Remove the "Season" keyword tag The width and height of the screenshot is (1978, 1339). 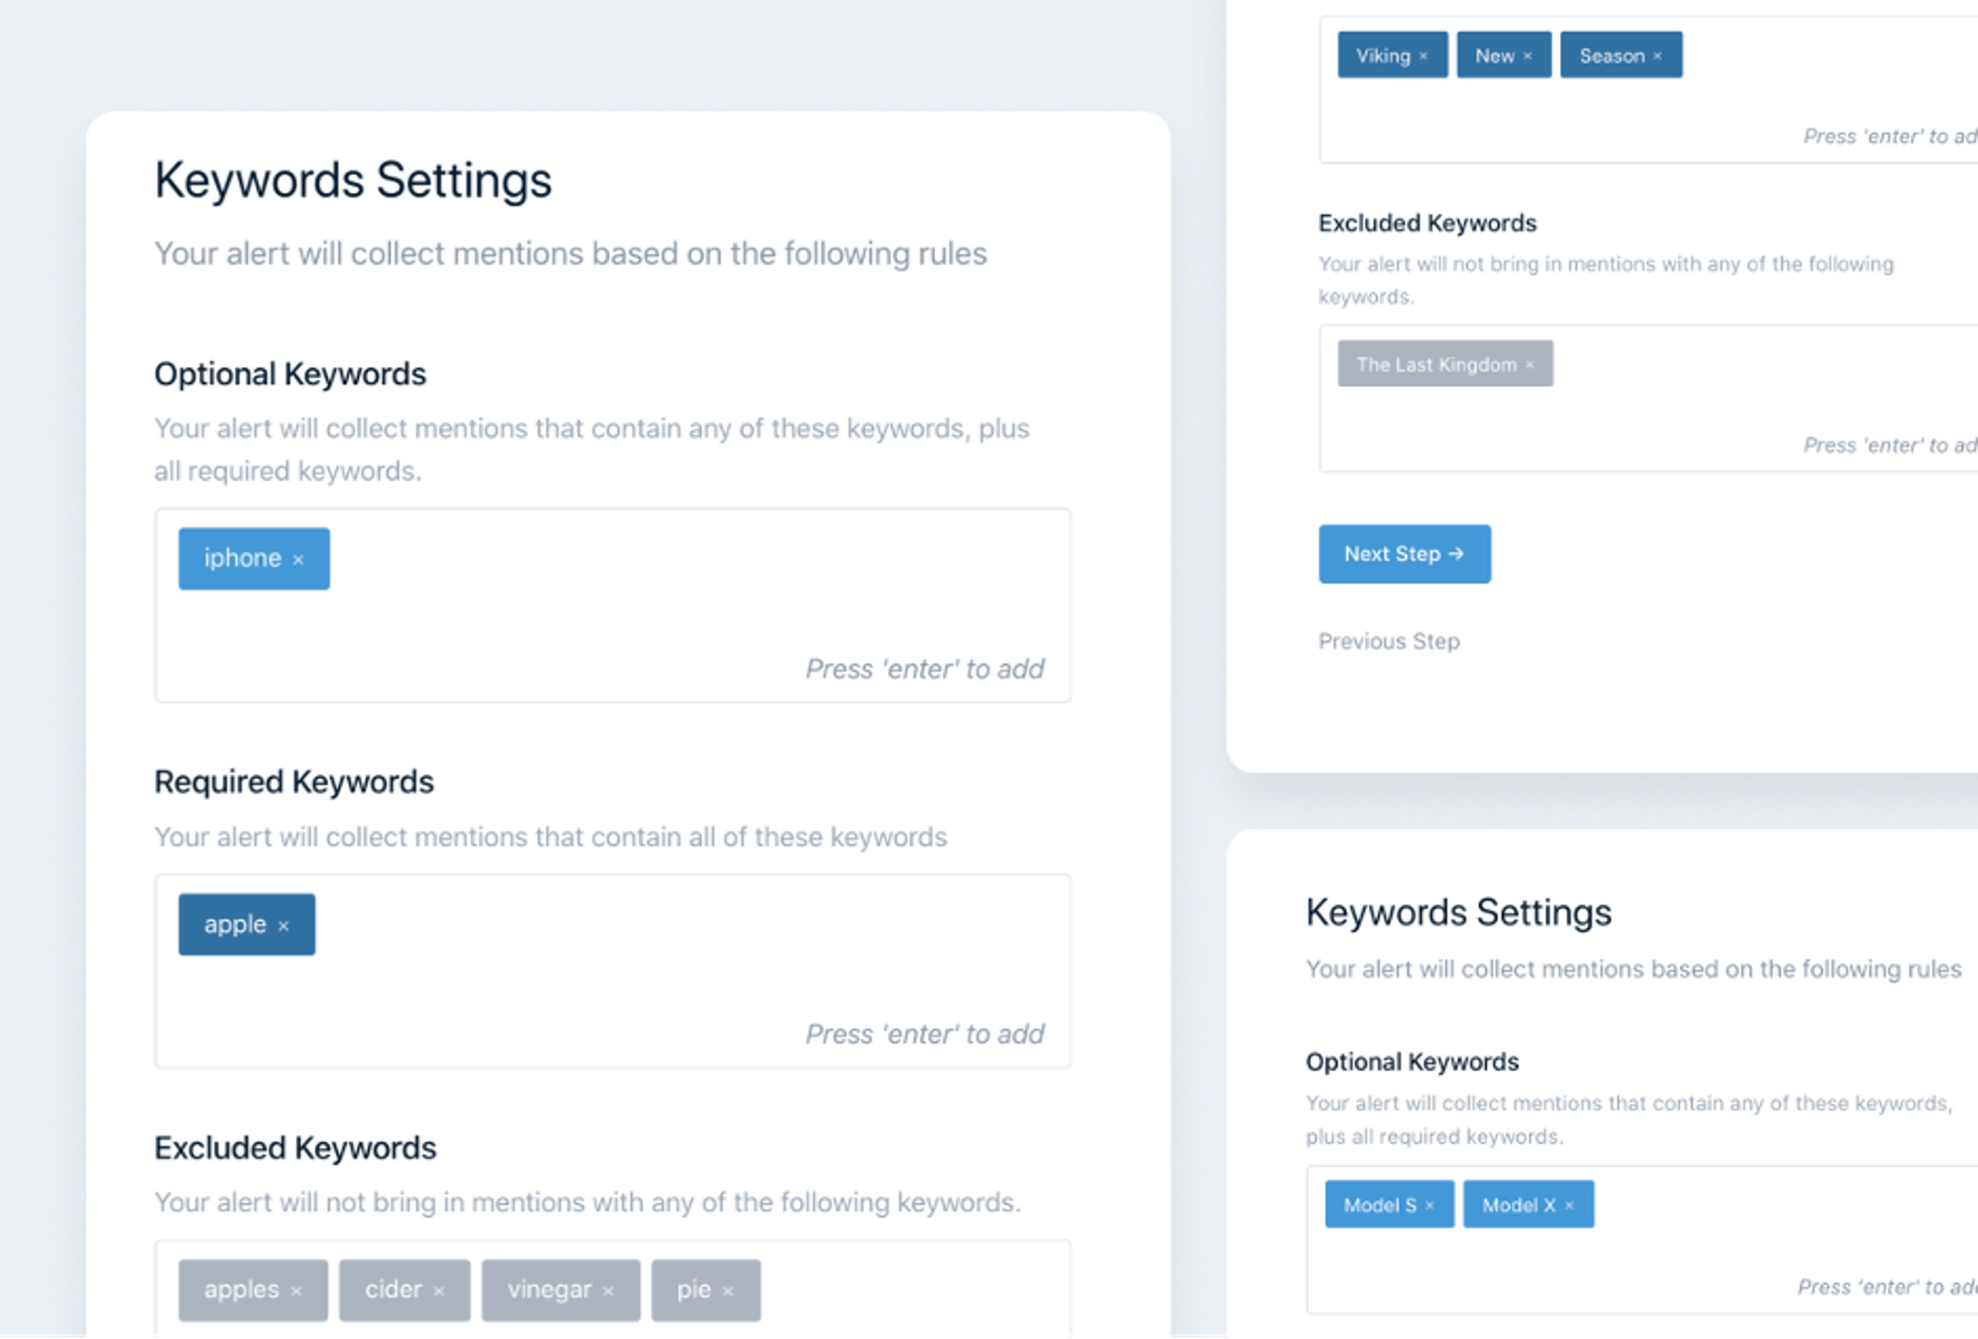1658,55
